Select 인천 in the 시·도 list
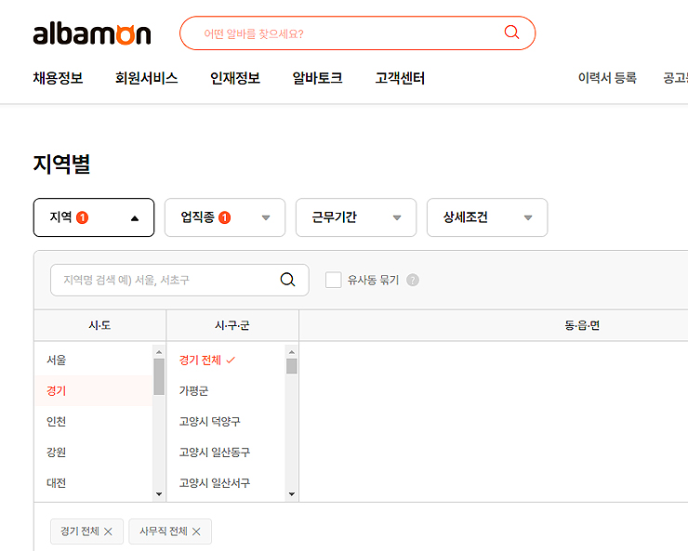 (94, 422)
